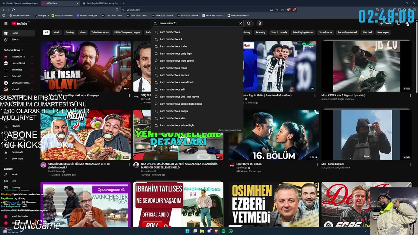The width and height of the screenshot is (418, 235).
Task: Choose suggestion 'i am number four 2011 full movie'
Action: pyautogui.click(x=197, y=97)
